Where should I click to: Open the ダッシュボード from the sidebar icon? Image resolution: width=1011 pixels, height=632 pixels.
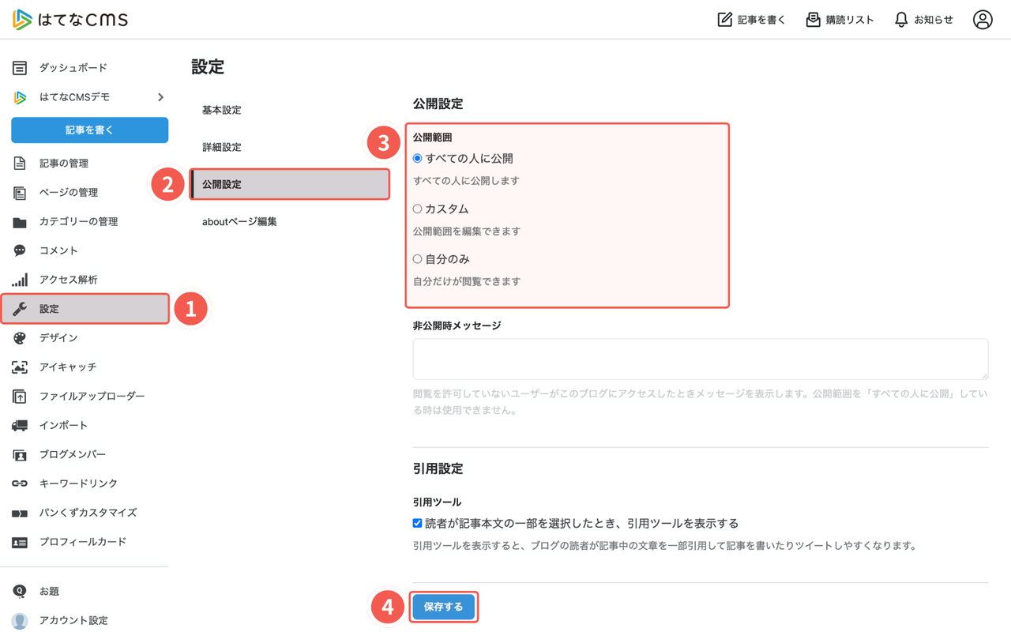(19, 67)
